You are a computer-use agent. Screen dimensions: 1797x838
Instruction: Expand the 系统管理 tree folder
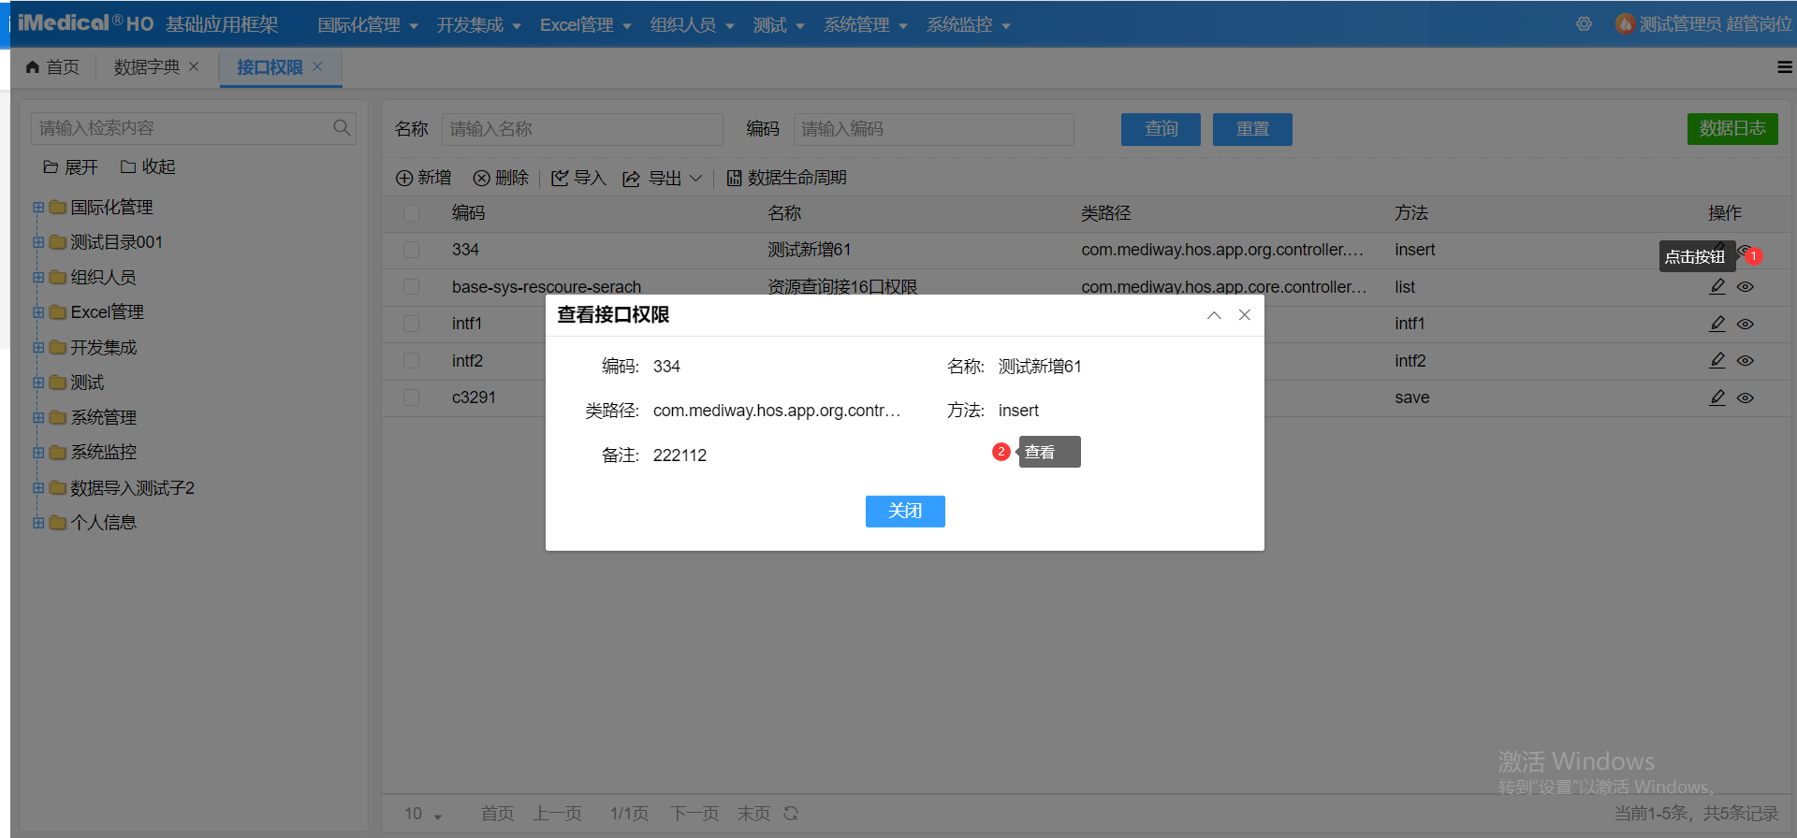point(38,418)
